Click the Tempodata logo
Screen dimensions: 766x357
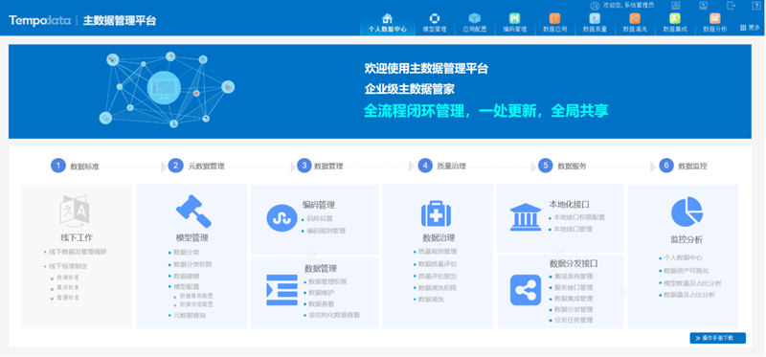pyautogui.click(x=39, y=20)
